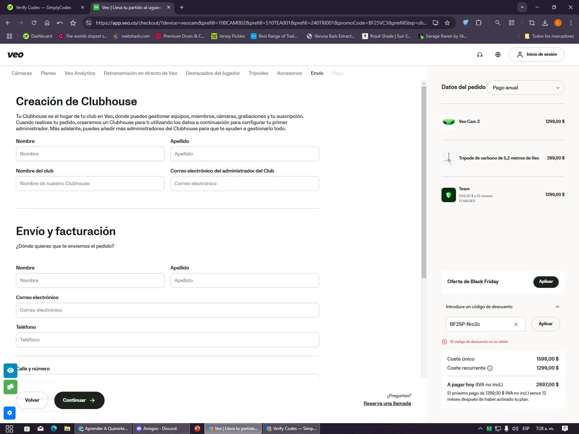Screen dimensions: 579x434
Task: Click the site information icon
Action: [x=89, y=23]
